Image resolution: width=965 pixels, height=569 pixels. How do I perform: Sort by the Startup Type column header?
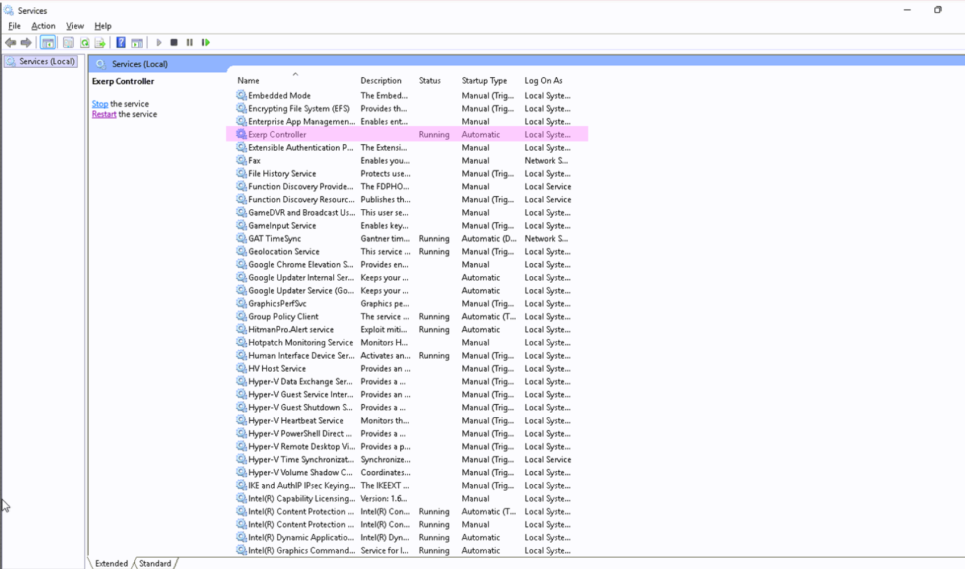(x=484, y=81)
